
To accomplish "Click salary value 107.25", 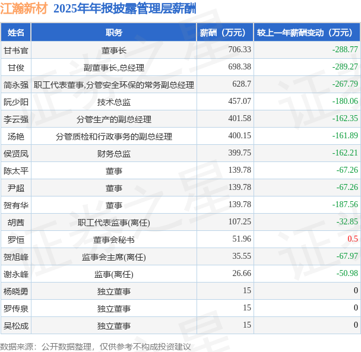I will [239, 221].
